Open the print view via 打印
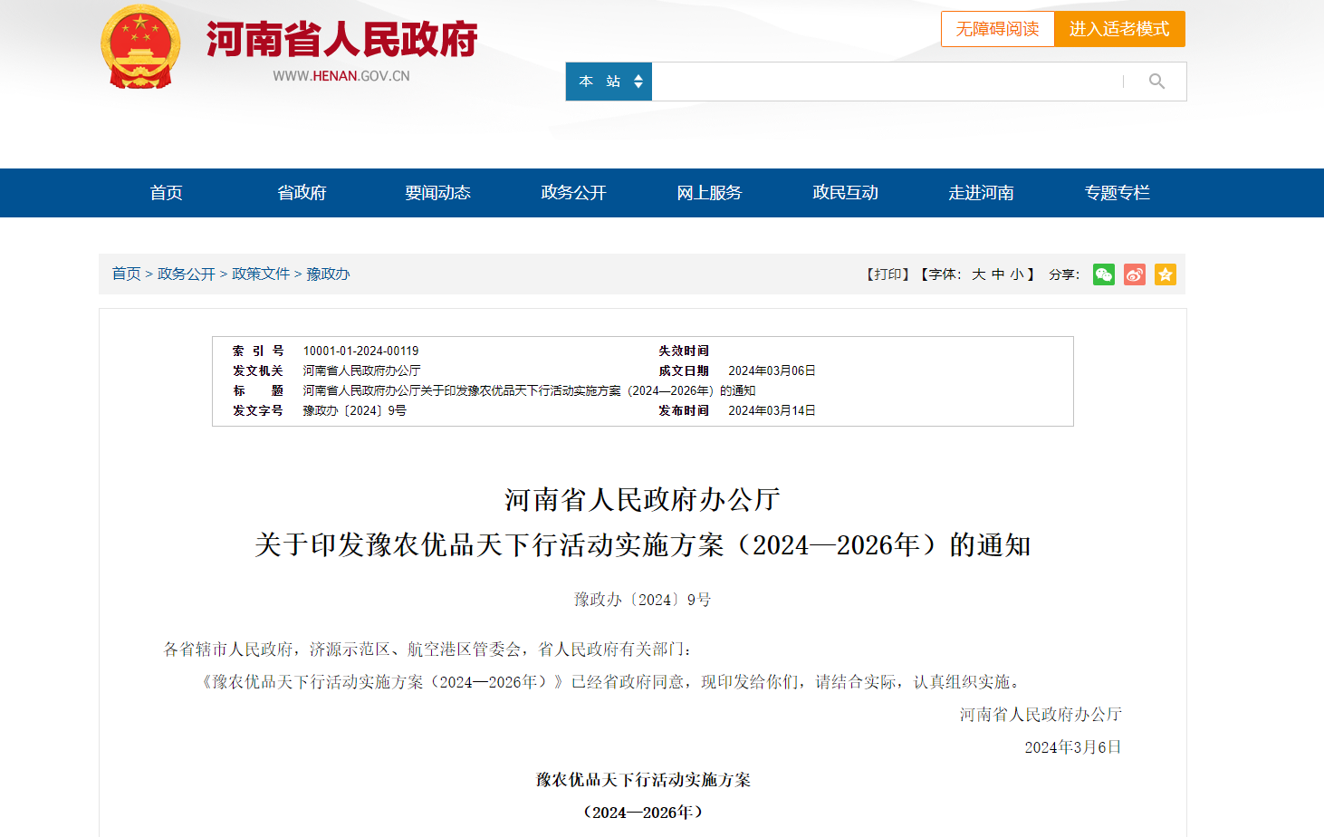The image size is (1324, 837). click(888, 274)
